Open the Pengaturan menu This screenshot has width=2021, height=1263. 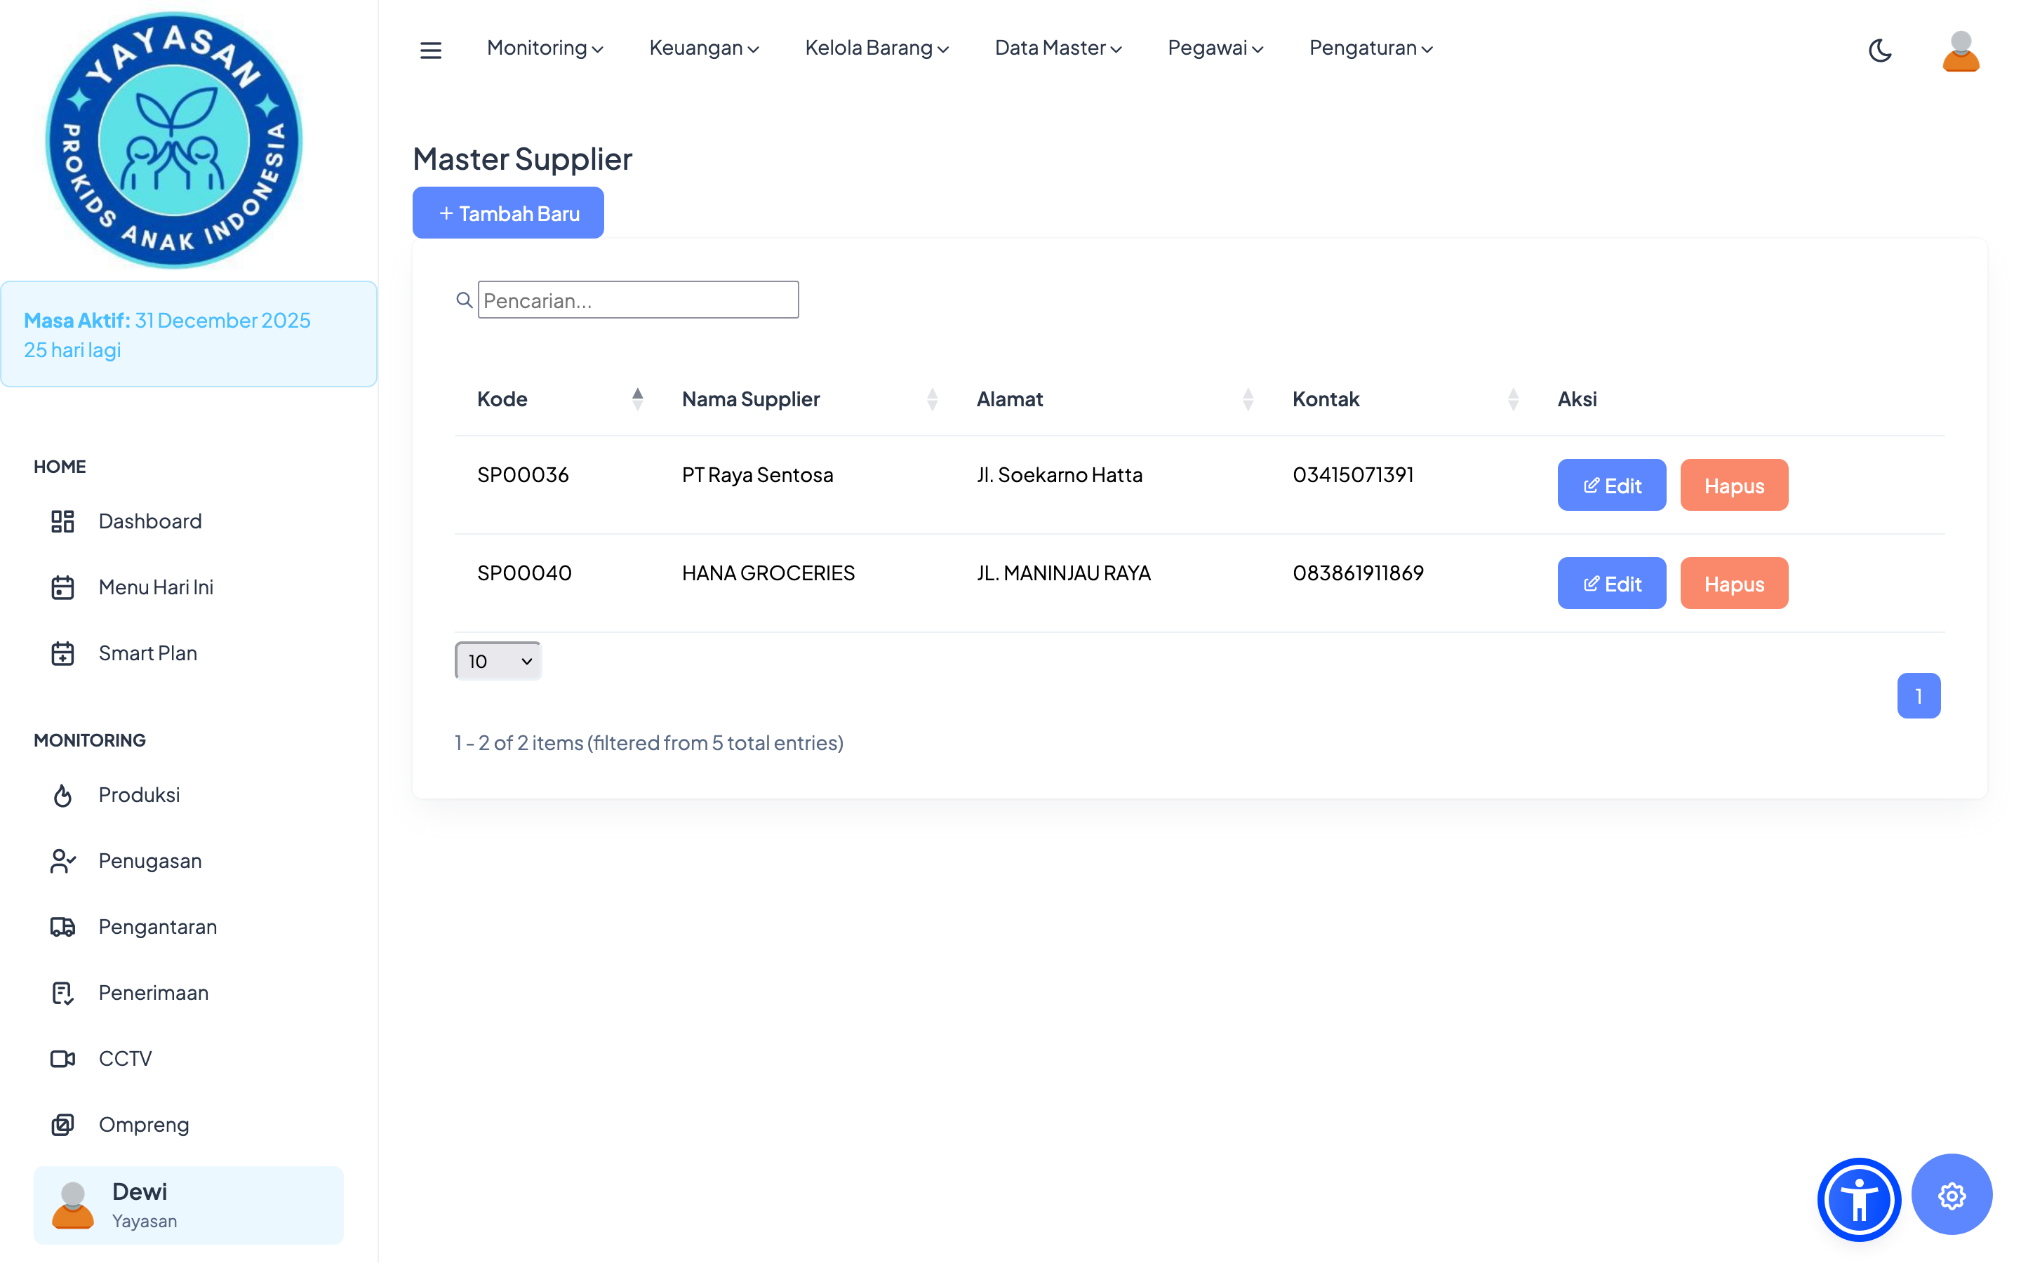tap(1370, 48)
